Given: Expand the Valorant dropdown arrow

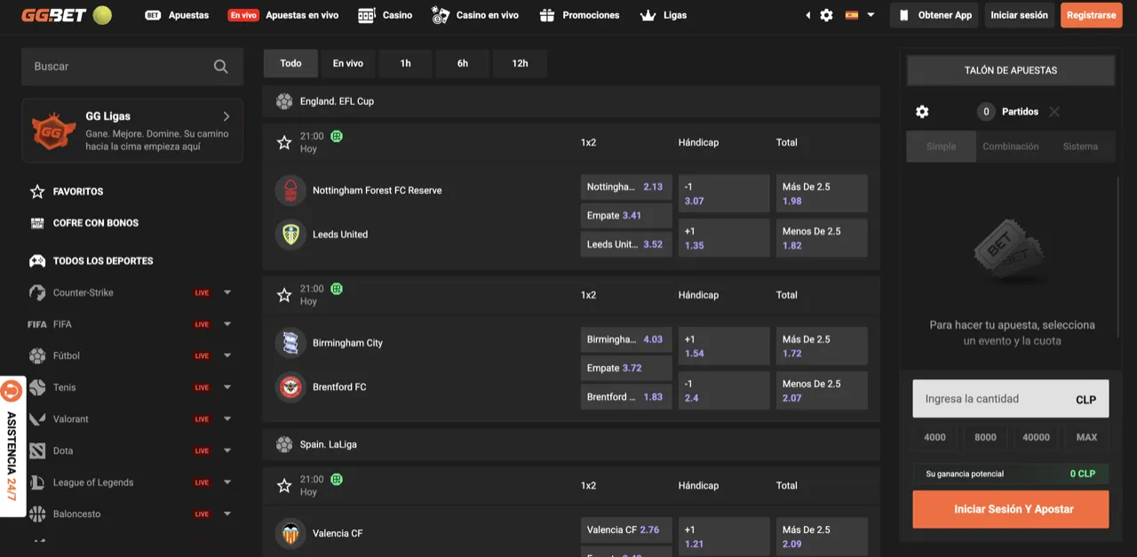Looking at the screenshot, I should pos(227,419).
